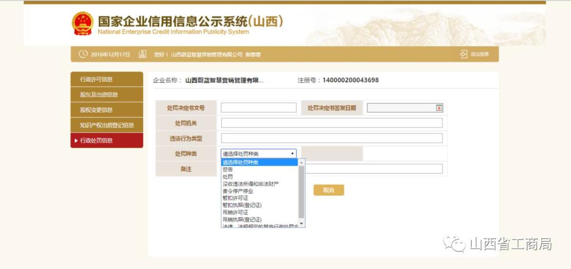Choose 警告 from the penalty type list

[x=228, y=169]
